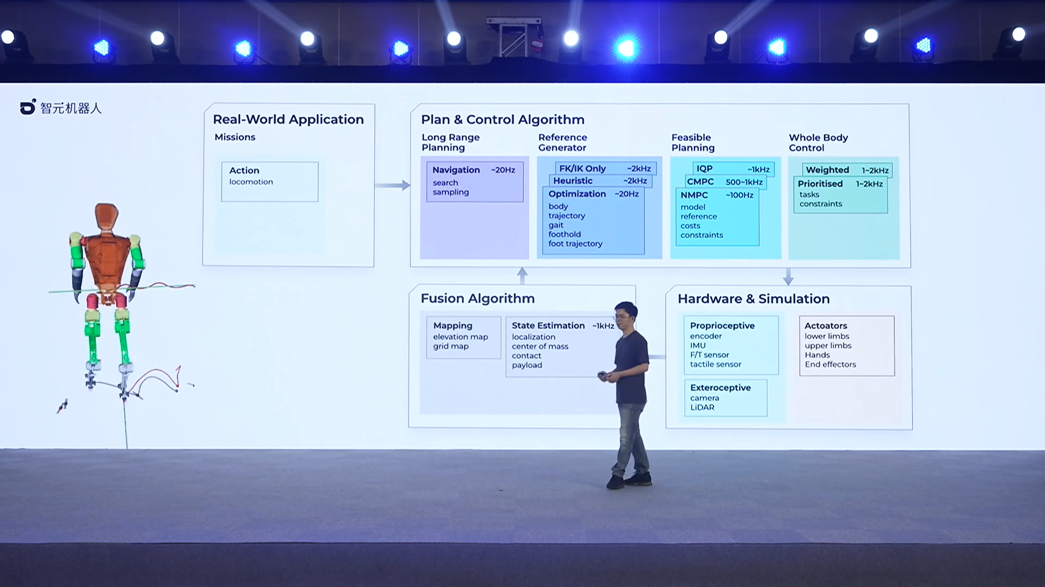This screenshot has height=587, width=1045.
Task: Click the "Long Range Planning" column label
Action: click(x=451, y=142)
